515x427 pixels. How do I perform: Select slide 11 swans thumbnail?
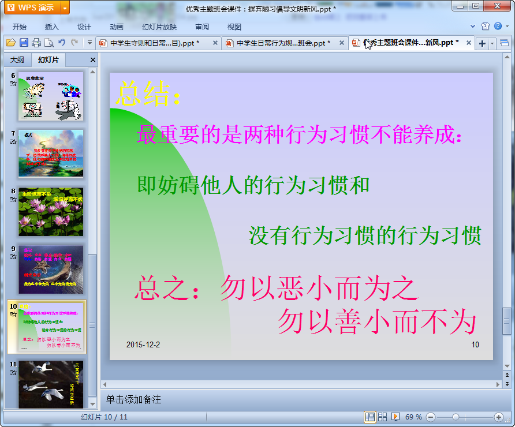coord(51,385)
